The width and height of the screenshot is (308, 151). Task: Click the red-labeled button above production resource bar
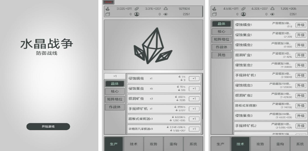108,2
